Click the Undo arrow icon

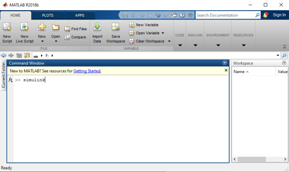pyautogui.click(x=158, y=15)
